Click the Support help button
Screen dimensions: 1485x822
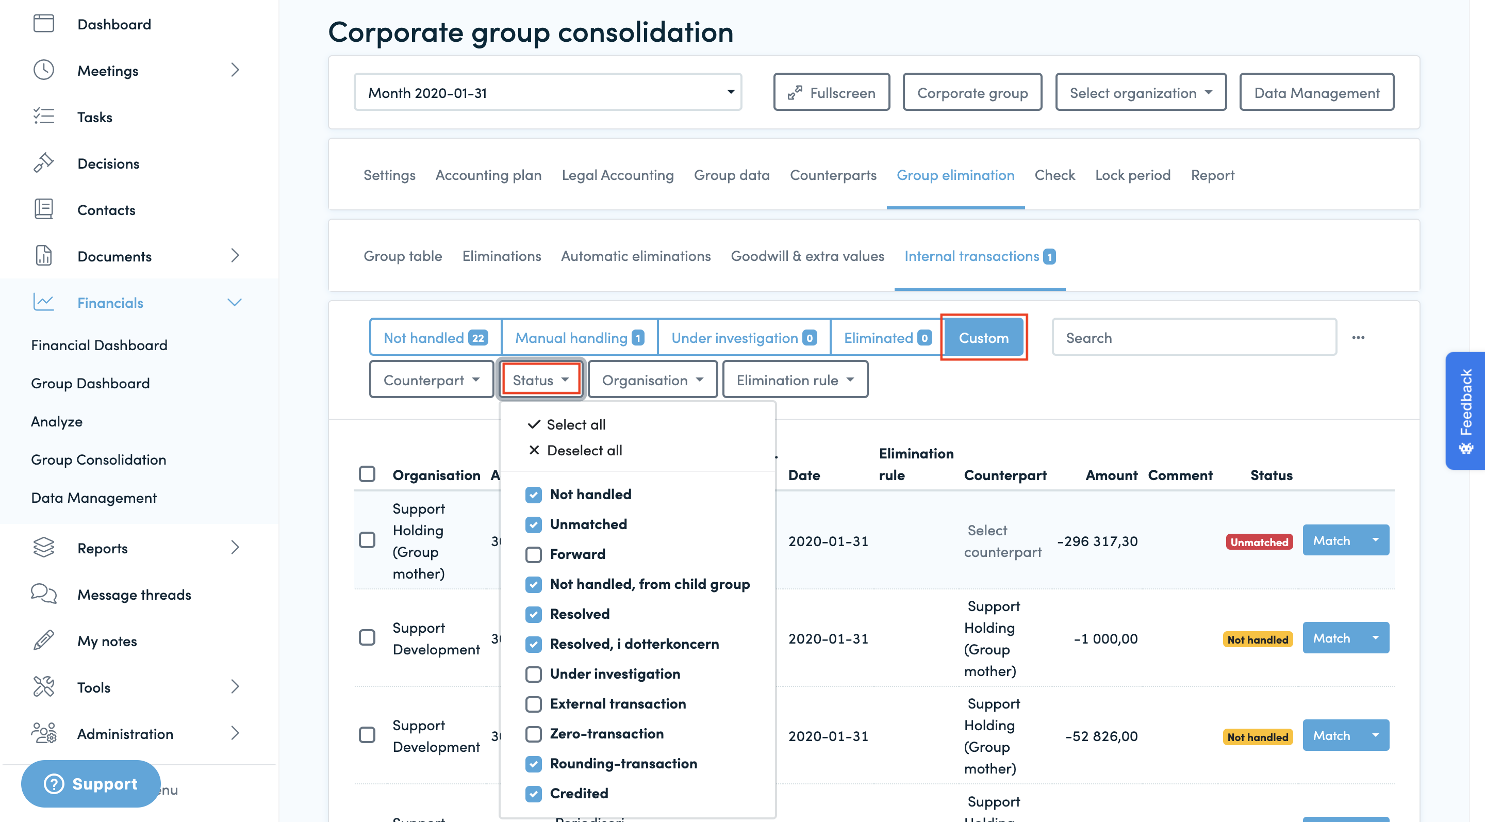click(x=91, y=783)
